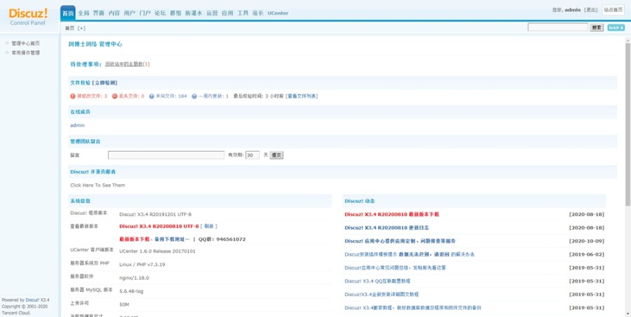631x317 pixels.
Task: Click the MAP sitemap button
Action: pyautogui.click(x=616, y=27)
